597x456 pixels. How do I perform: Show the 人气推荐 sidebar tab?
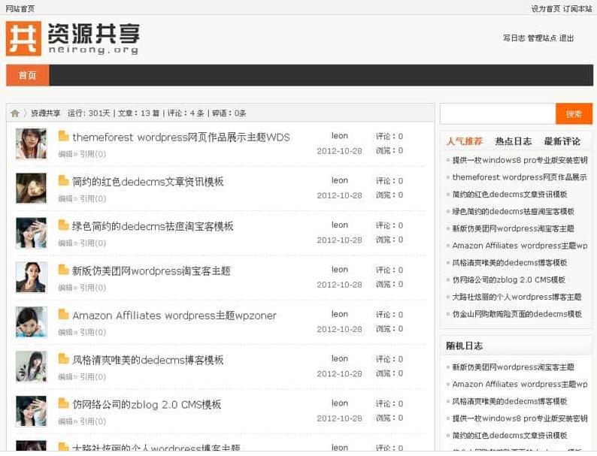pyautogui.click(x=464, y=141)
